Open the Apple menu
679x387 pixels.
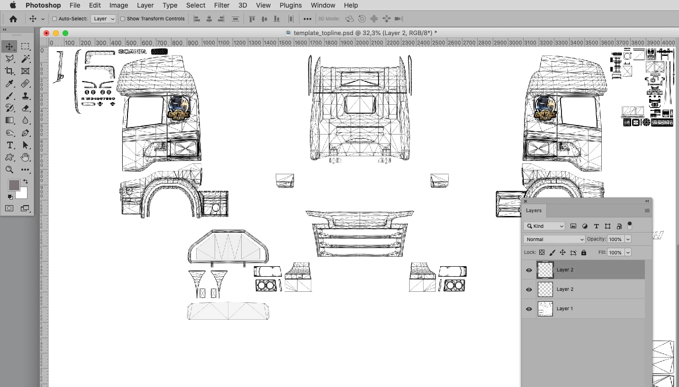[x=13, y=5]
